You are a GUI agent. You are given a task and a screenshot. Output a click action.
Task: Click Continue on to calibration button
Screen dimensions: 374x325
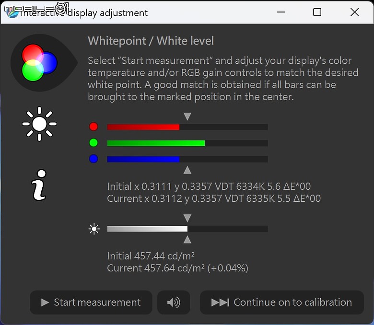[281, 302]
